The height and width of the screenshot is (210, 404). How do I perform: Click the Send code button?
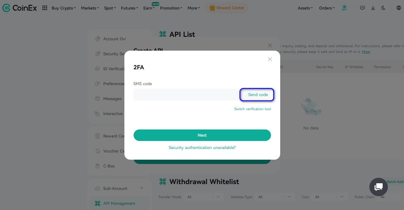pyautogui.click(x=258, y=95)
